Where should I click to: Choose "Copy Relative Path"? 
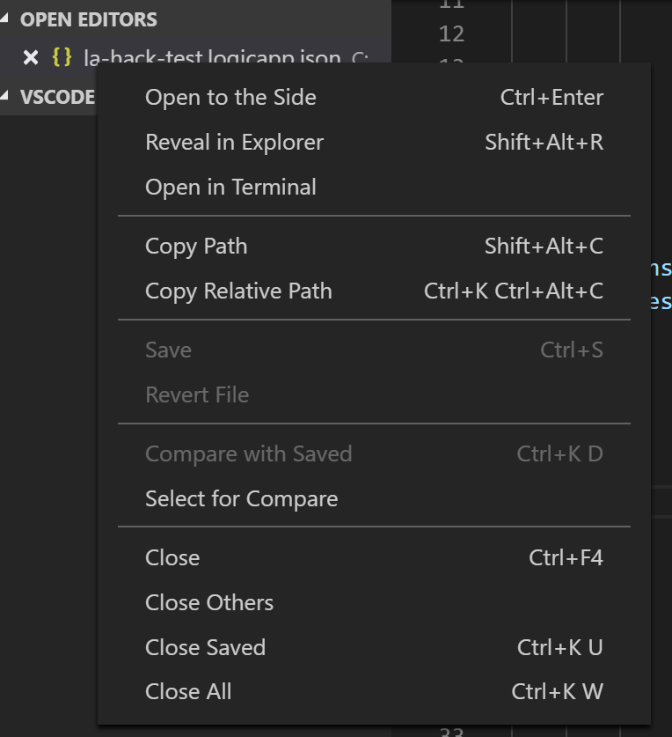coord(238,291)
